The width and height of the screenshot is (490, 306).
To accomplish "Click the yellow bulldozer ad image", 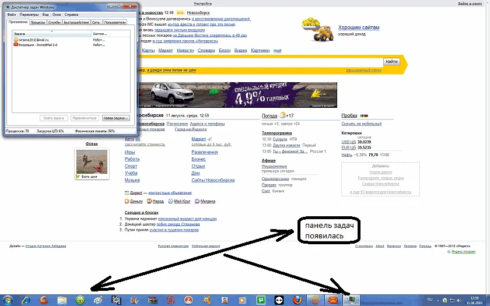I will [318, 29].
